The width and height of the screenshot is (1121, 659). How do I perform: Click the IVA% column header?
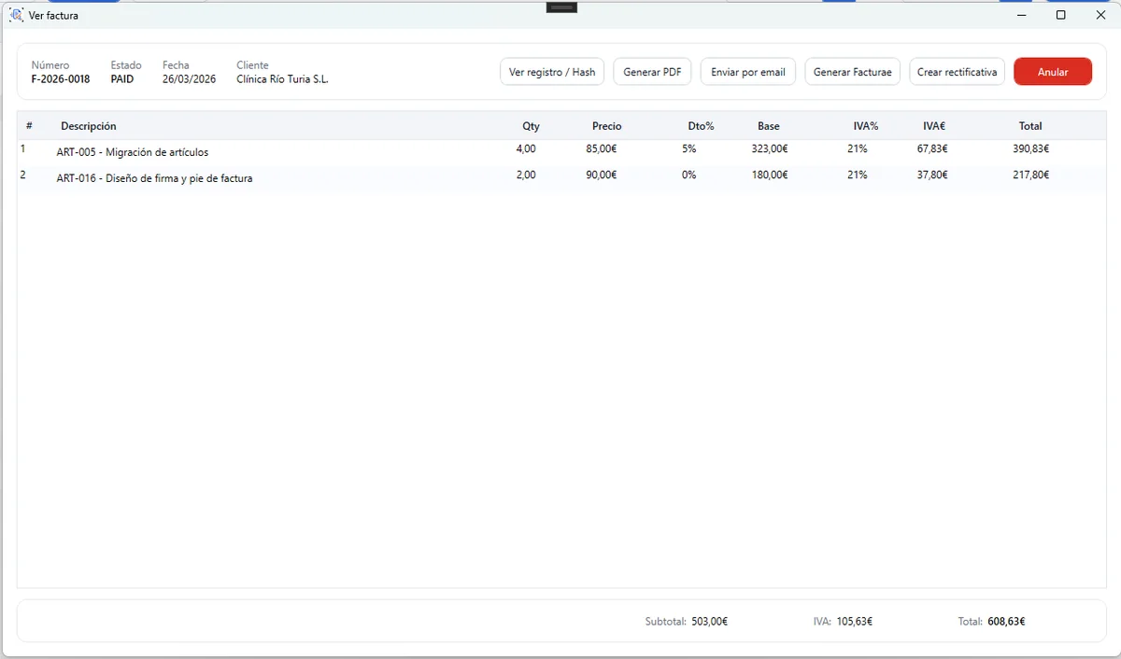click(x=866, y=126)
